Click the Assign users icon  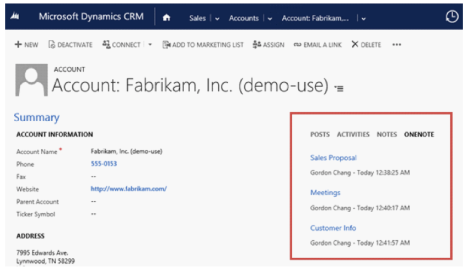[256, 44]
